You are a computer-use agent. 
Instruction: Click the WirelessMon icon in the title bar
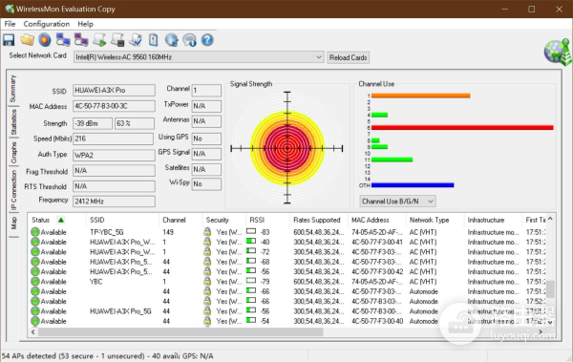[x=9, y=9]
